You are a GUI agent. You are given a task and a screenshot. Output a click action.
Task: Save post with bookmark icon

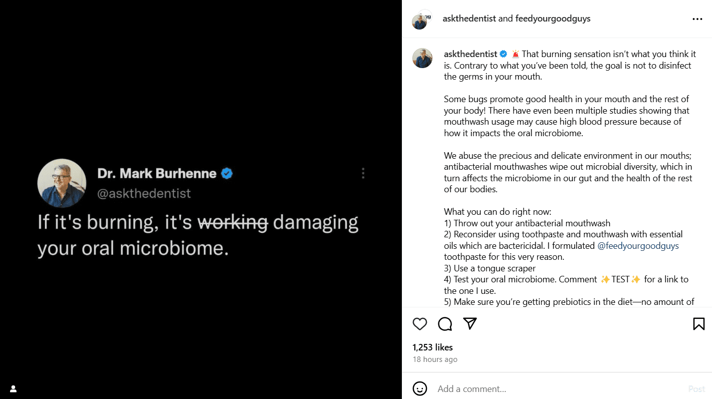pos(698,324)
